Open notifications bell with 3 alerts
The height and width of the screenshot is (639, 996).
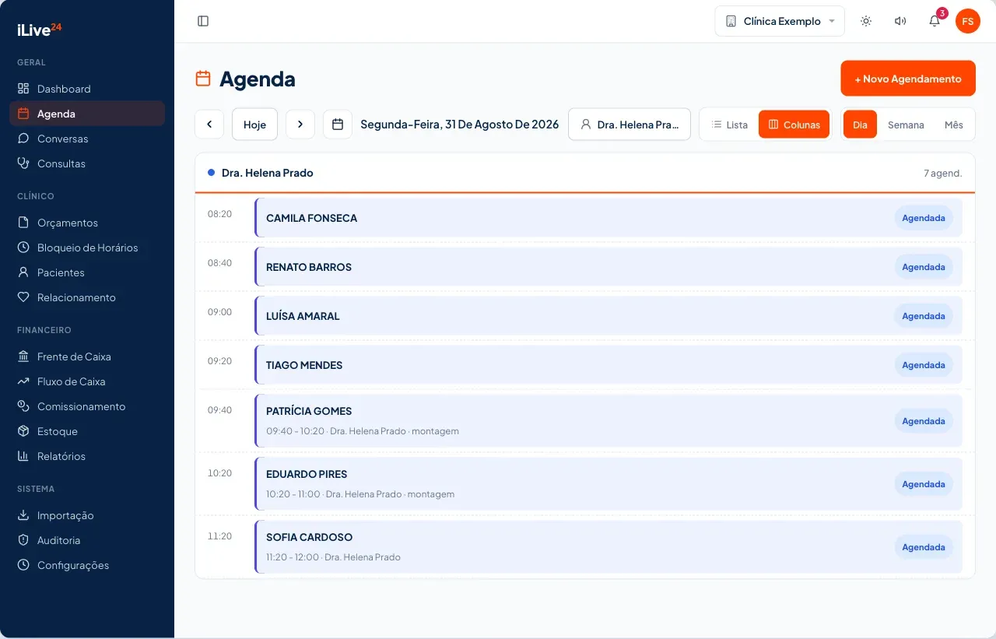(x=935, y=21)
